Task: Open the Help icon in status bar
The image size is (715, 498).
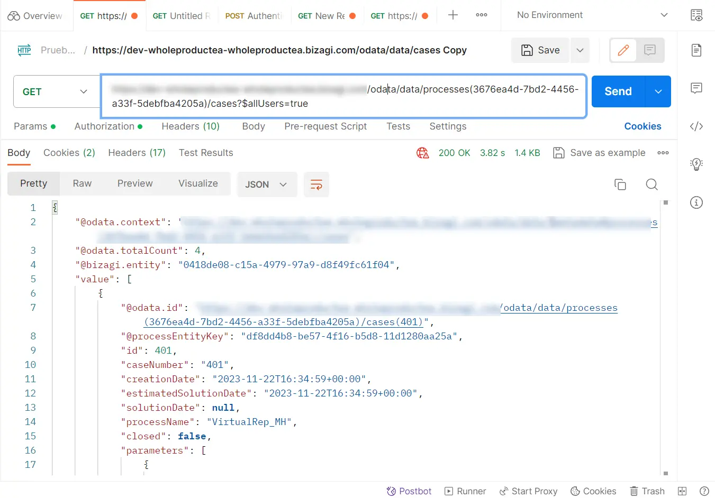Action: (x=704, y=491)
